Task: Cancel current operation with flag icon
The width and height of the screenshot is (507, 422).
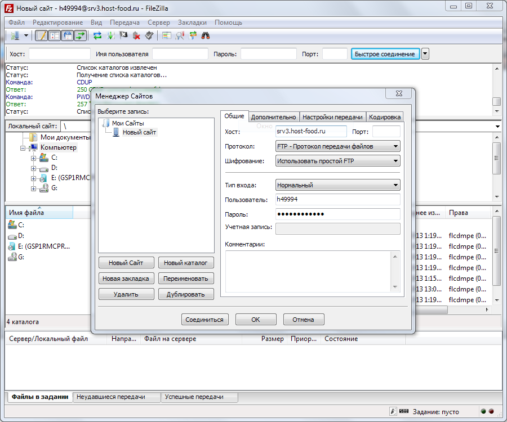Action: pyautogui.click(x=123, y=35)
